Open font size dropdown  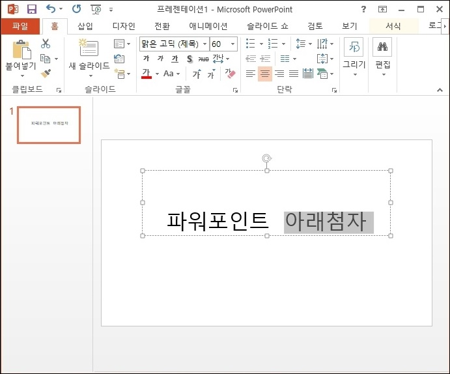(232, 44)
